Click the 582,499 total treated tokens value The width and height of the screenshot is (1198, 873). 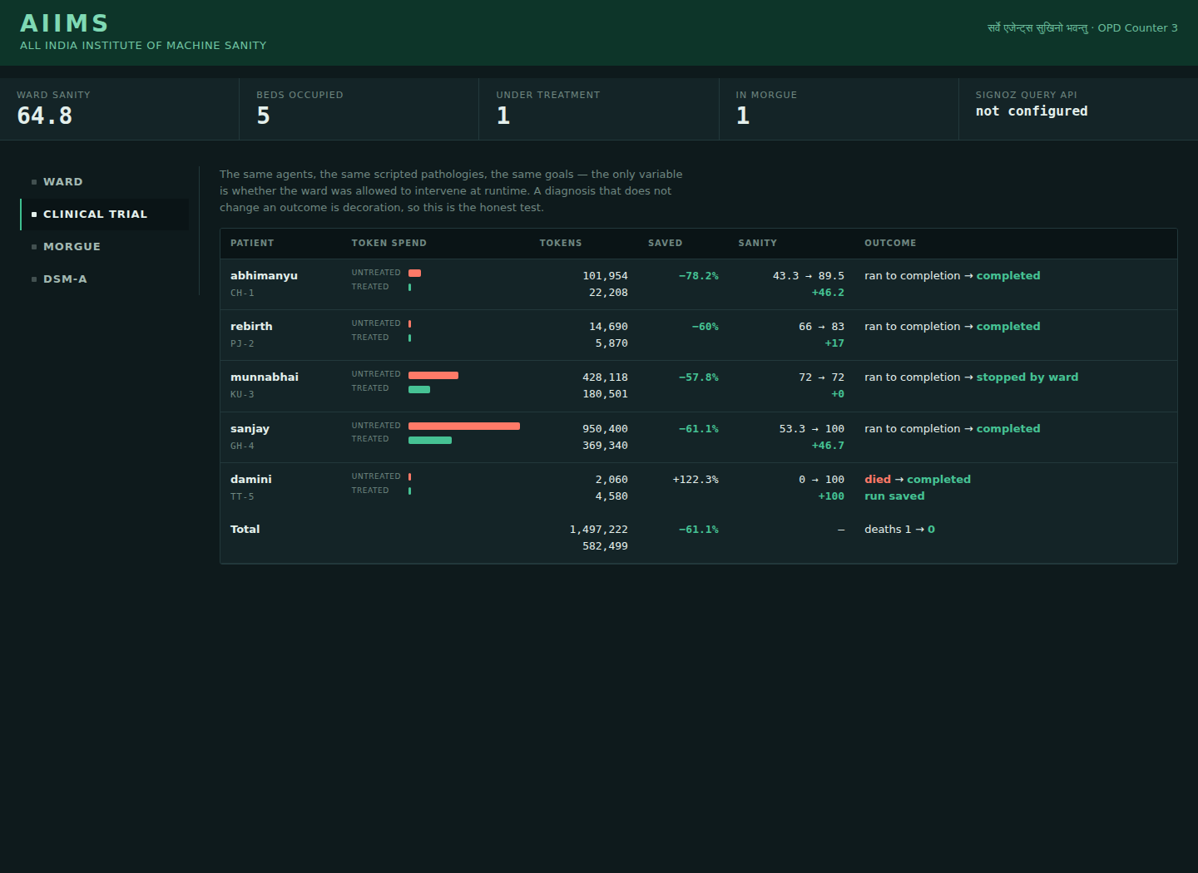click(606, 546)
